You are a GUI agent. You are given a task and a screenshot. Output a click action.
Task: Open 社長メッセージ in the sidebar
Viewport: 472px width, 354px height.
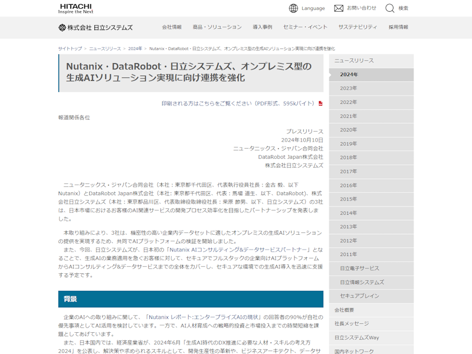[352, 323]
